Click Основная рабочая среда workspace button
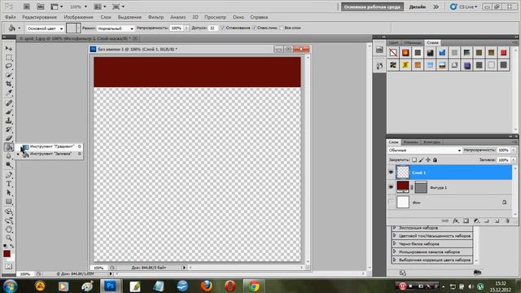 (x=372, y=7)
